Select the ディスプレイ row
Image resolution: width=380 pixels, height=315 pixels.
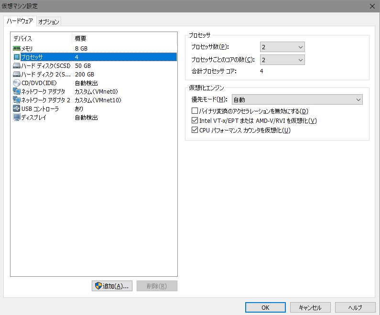pyautogui.click(x=95, y=117)
